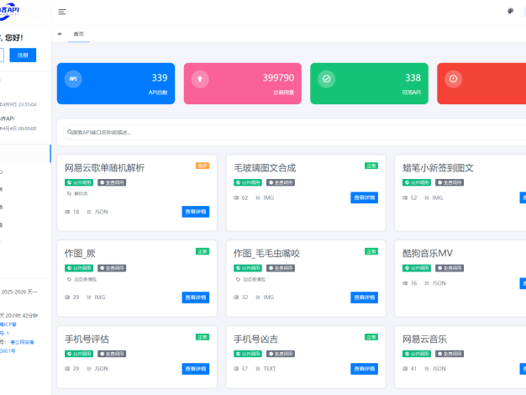Screen dimensions: 526x395
Task: Open details for 作图_厥
Action: click(x=196, y=298)
